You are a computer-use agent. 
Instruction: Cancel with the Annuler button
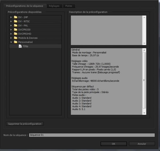[x=142, y=144]
